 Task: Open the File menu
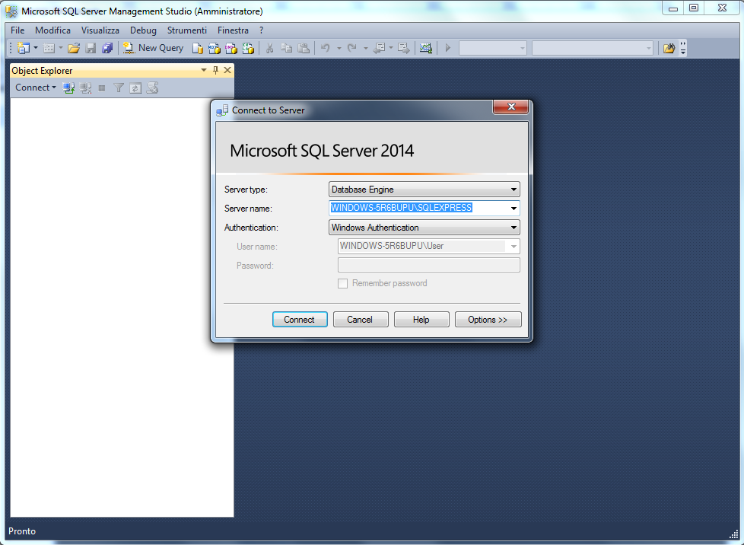(x=17, y=30)
